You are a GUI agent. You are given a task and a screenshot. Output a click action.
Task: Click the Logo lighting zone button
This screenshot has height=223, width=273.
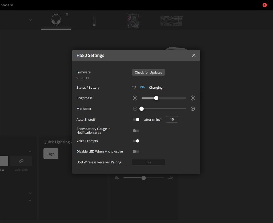pos(51,154)
